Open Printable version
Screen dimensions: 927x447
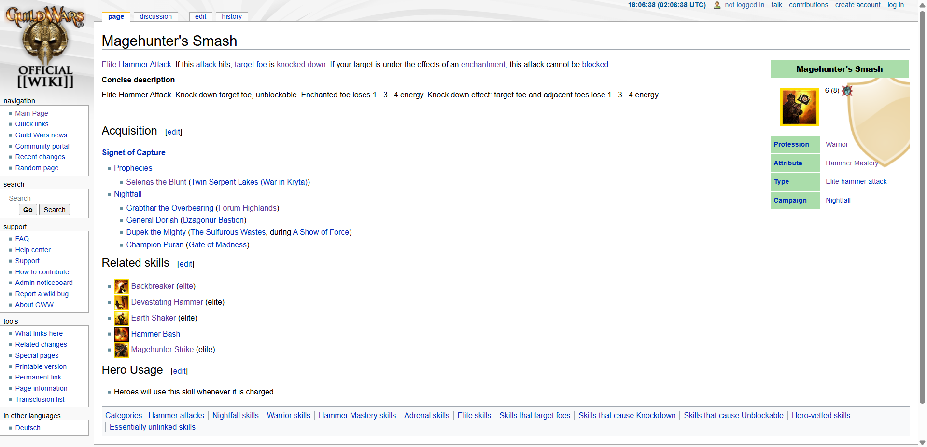coord(41,366)
